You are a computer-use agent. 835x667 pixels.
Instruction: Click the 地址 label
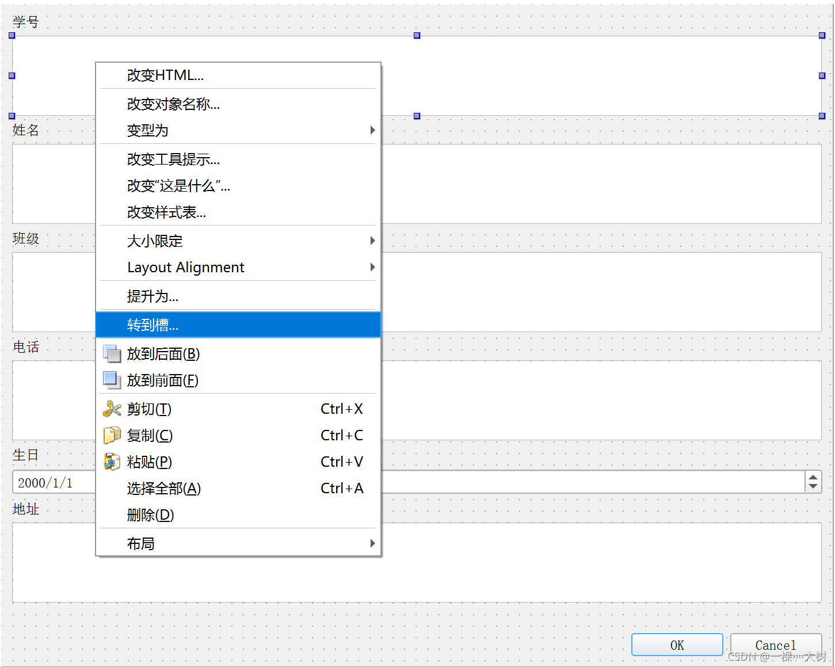(x=26, y=509)
